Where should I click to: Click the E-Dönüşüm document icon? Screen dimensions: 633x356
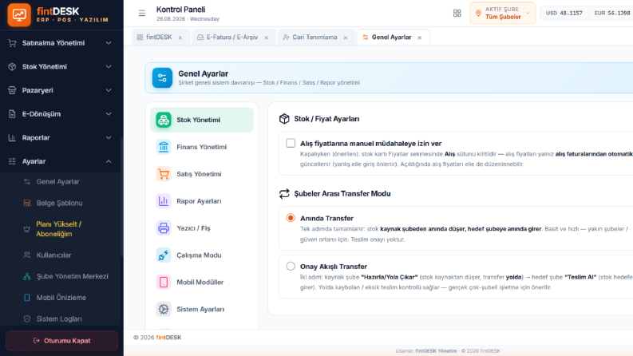[12, 114]
